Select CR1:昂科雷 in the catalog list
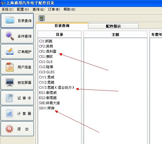 pyautogui.click(x=48, y=51)
